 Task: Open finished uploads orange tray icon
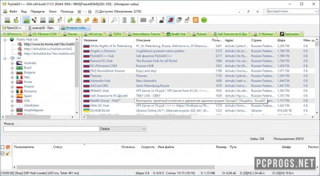click(95, 20)
